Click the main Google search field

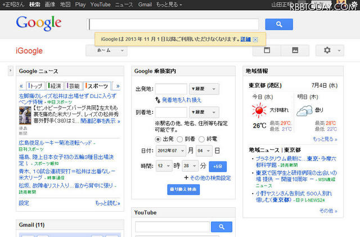pyautogui.click(x=174, y=24)
